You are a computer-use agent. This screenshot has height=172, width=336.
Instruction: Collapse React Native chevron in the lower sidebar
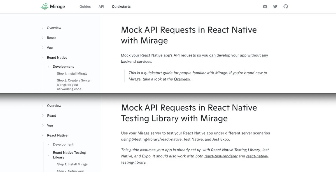tap(43, 135)
